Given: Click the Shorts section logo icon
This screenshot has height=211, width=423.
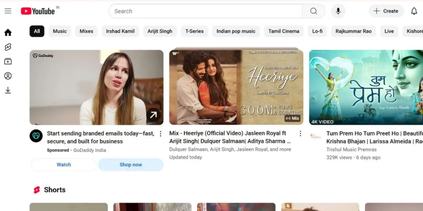Looking at the screenshot, I should click(x=37, y=190).
